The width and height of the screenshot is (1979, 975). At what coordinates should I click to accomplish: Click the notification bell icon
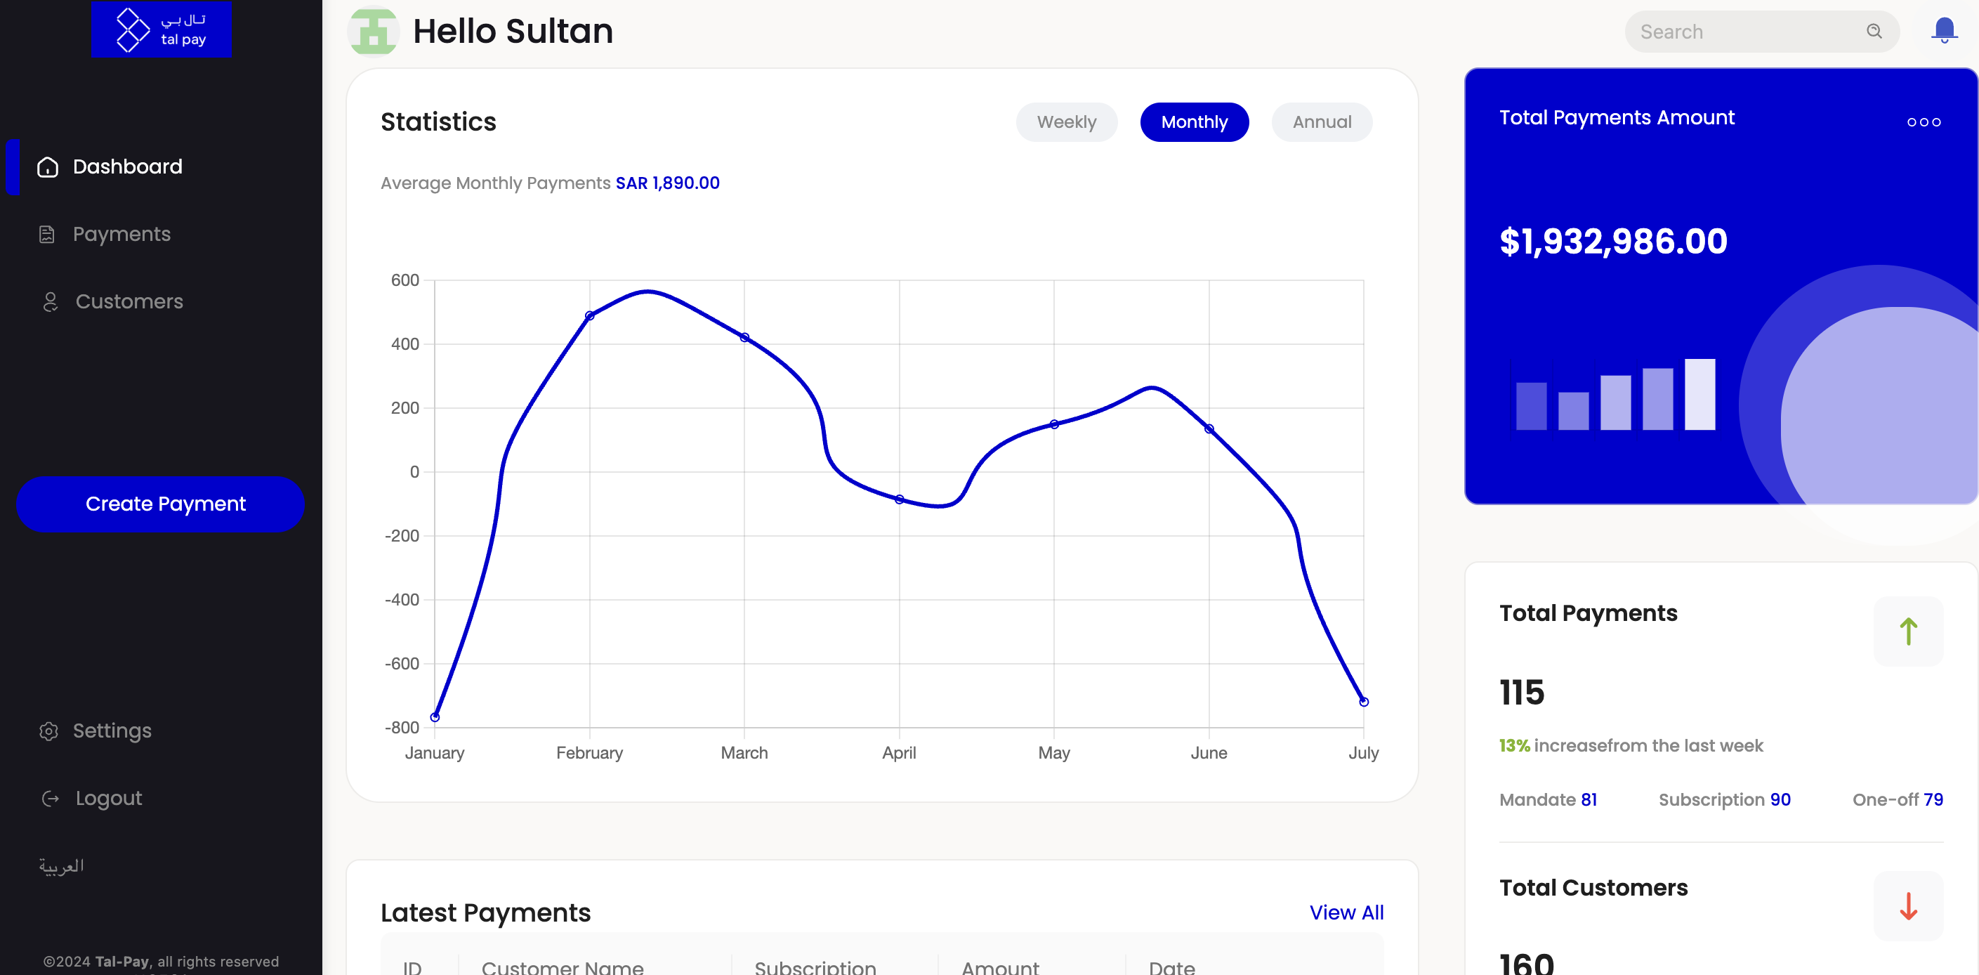pos(1944,31)
